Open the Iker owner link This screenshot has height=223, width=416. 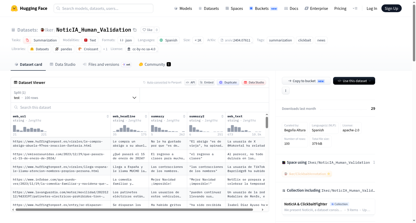point(49,30)
